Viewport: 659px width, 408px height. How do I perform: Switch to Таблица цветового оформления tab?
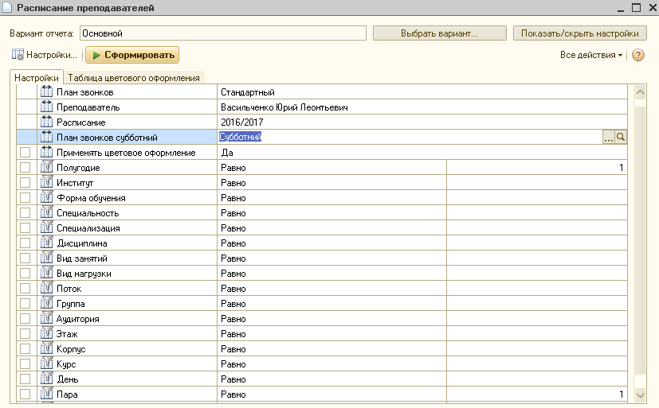pyautogui.click(x=134, y=78)
